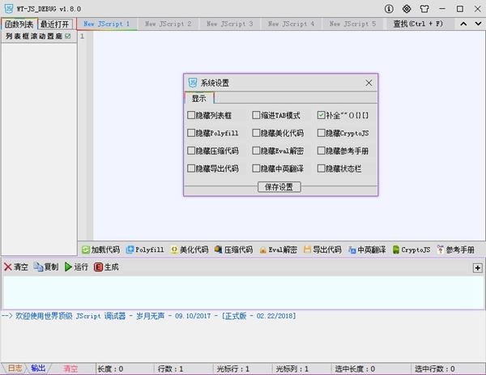This screenshot has height=375, width=486.
Task: Click the 选中行数 : 0 status entry
Action: coord(435,369)
